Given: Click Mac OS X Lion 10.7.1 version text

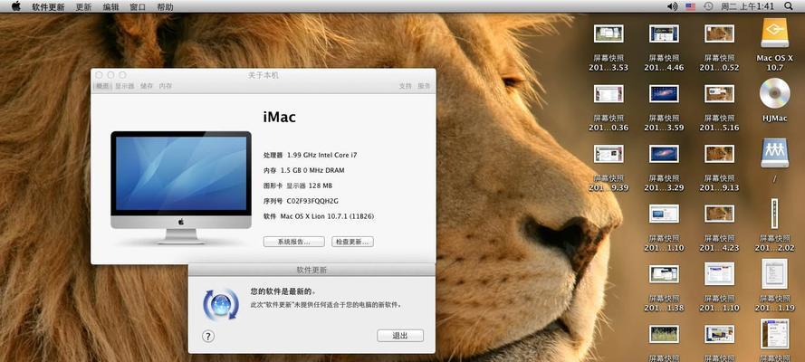Looking at the screenshot, I should click(327, 216).
